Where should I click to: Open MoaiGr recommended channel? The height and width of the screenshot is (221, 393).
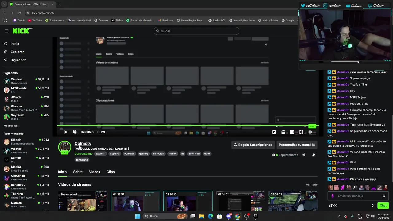click(x=26, y=169)
